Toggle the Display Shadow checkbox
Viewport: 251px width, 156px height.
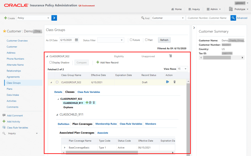coord(51,62)
